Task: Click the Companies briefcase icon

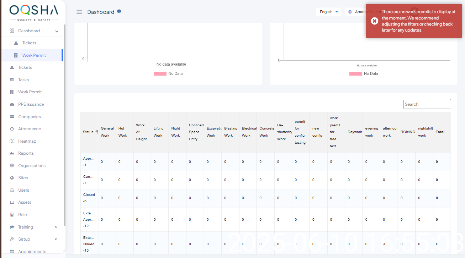Action: click(x=12, y=117)
